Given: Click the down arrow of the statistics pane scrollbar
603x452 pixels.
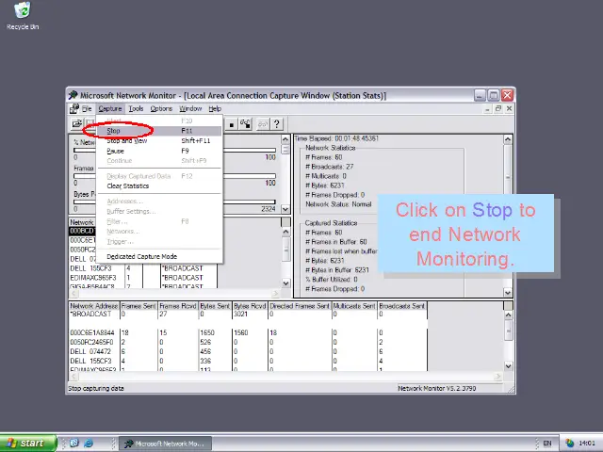Looking at the screenshot, I should point(508,293).
